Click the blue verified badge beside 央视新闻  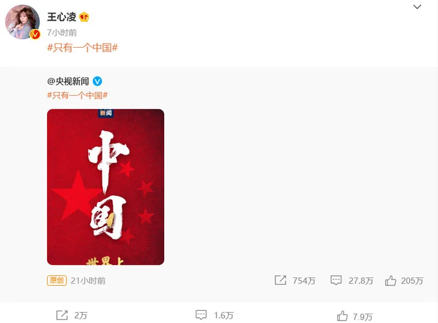97,82
